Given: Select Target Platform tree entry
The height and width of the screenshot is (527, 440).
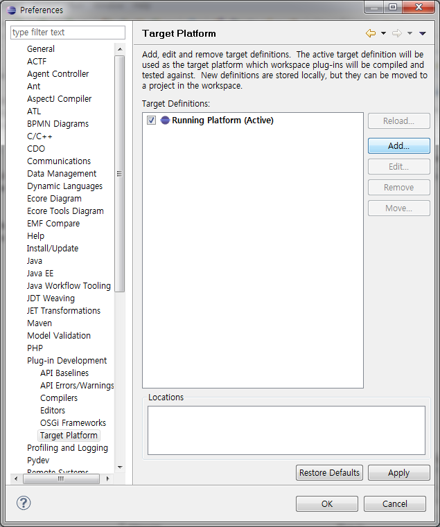Looking at the screenshot, I should 69,436.
